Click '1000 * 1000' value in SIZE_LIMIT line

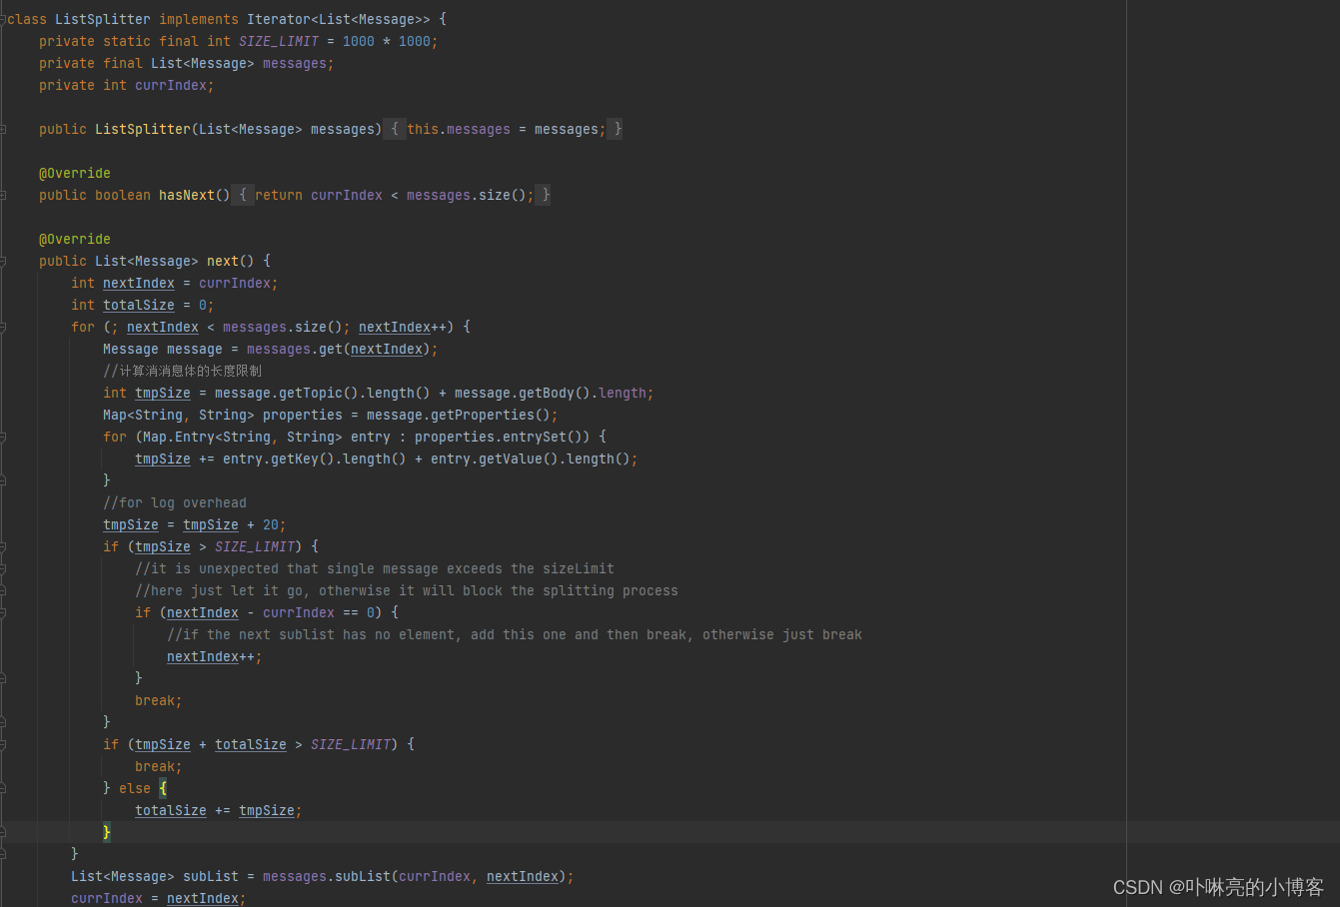tap(387, 41)
